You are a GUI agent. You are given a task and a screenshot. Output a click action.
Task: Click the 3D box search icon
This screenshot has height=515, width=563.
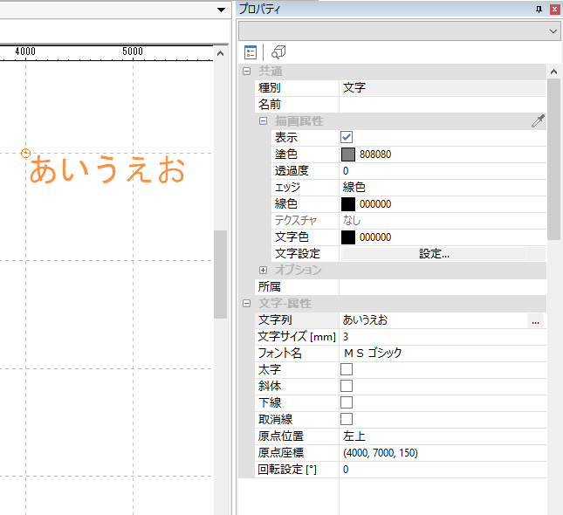(278, 52)
